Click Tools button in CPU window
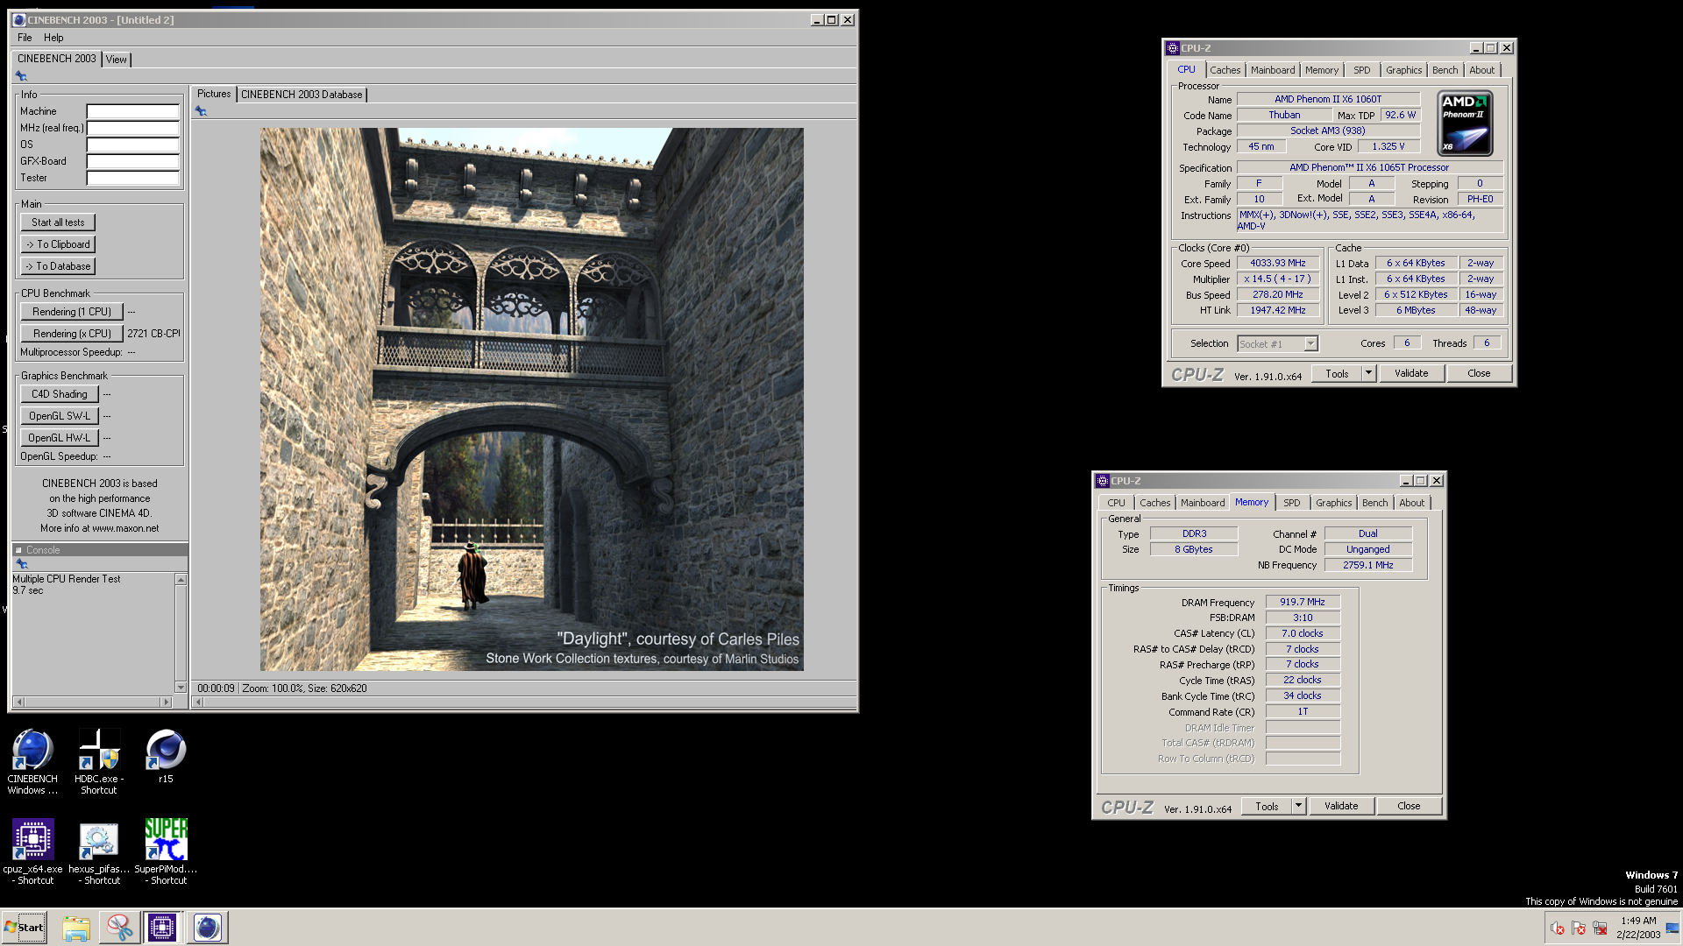Screen dimensions: 1683x946 (x=1337, y=373)
